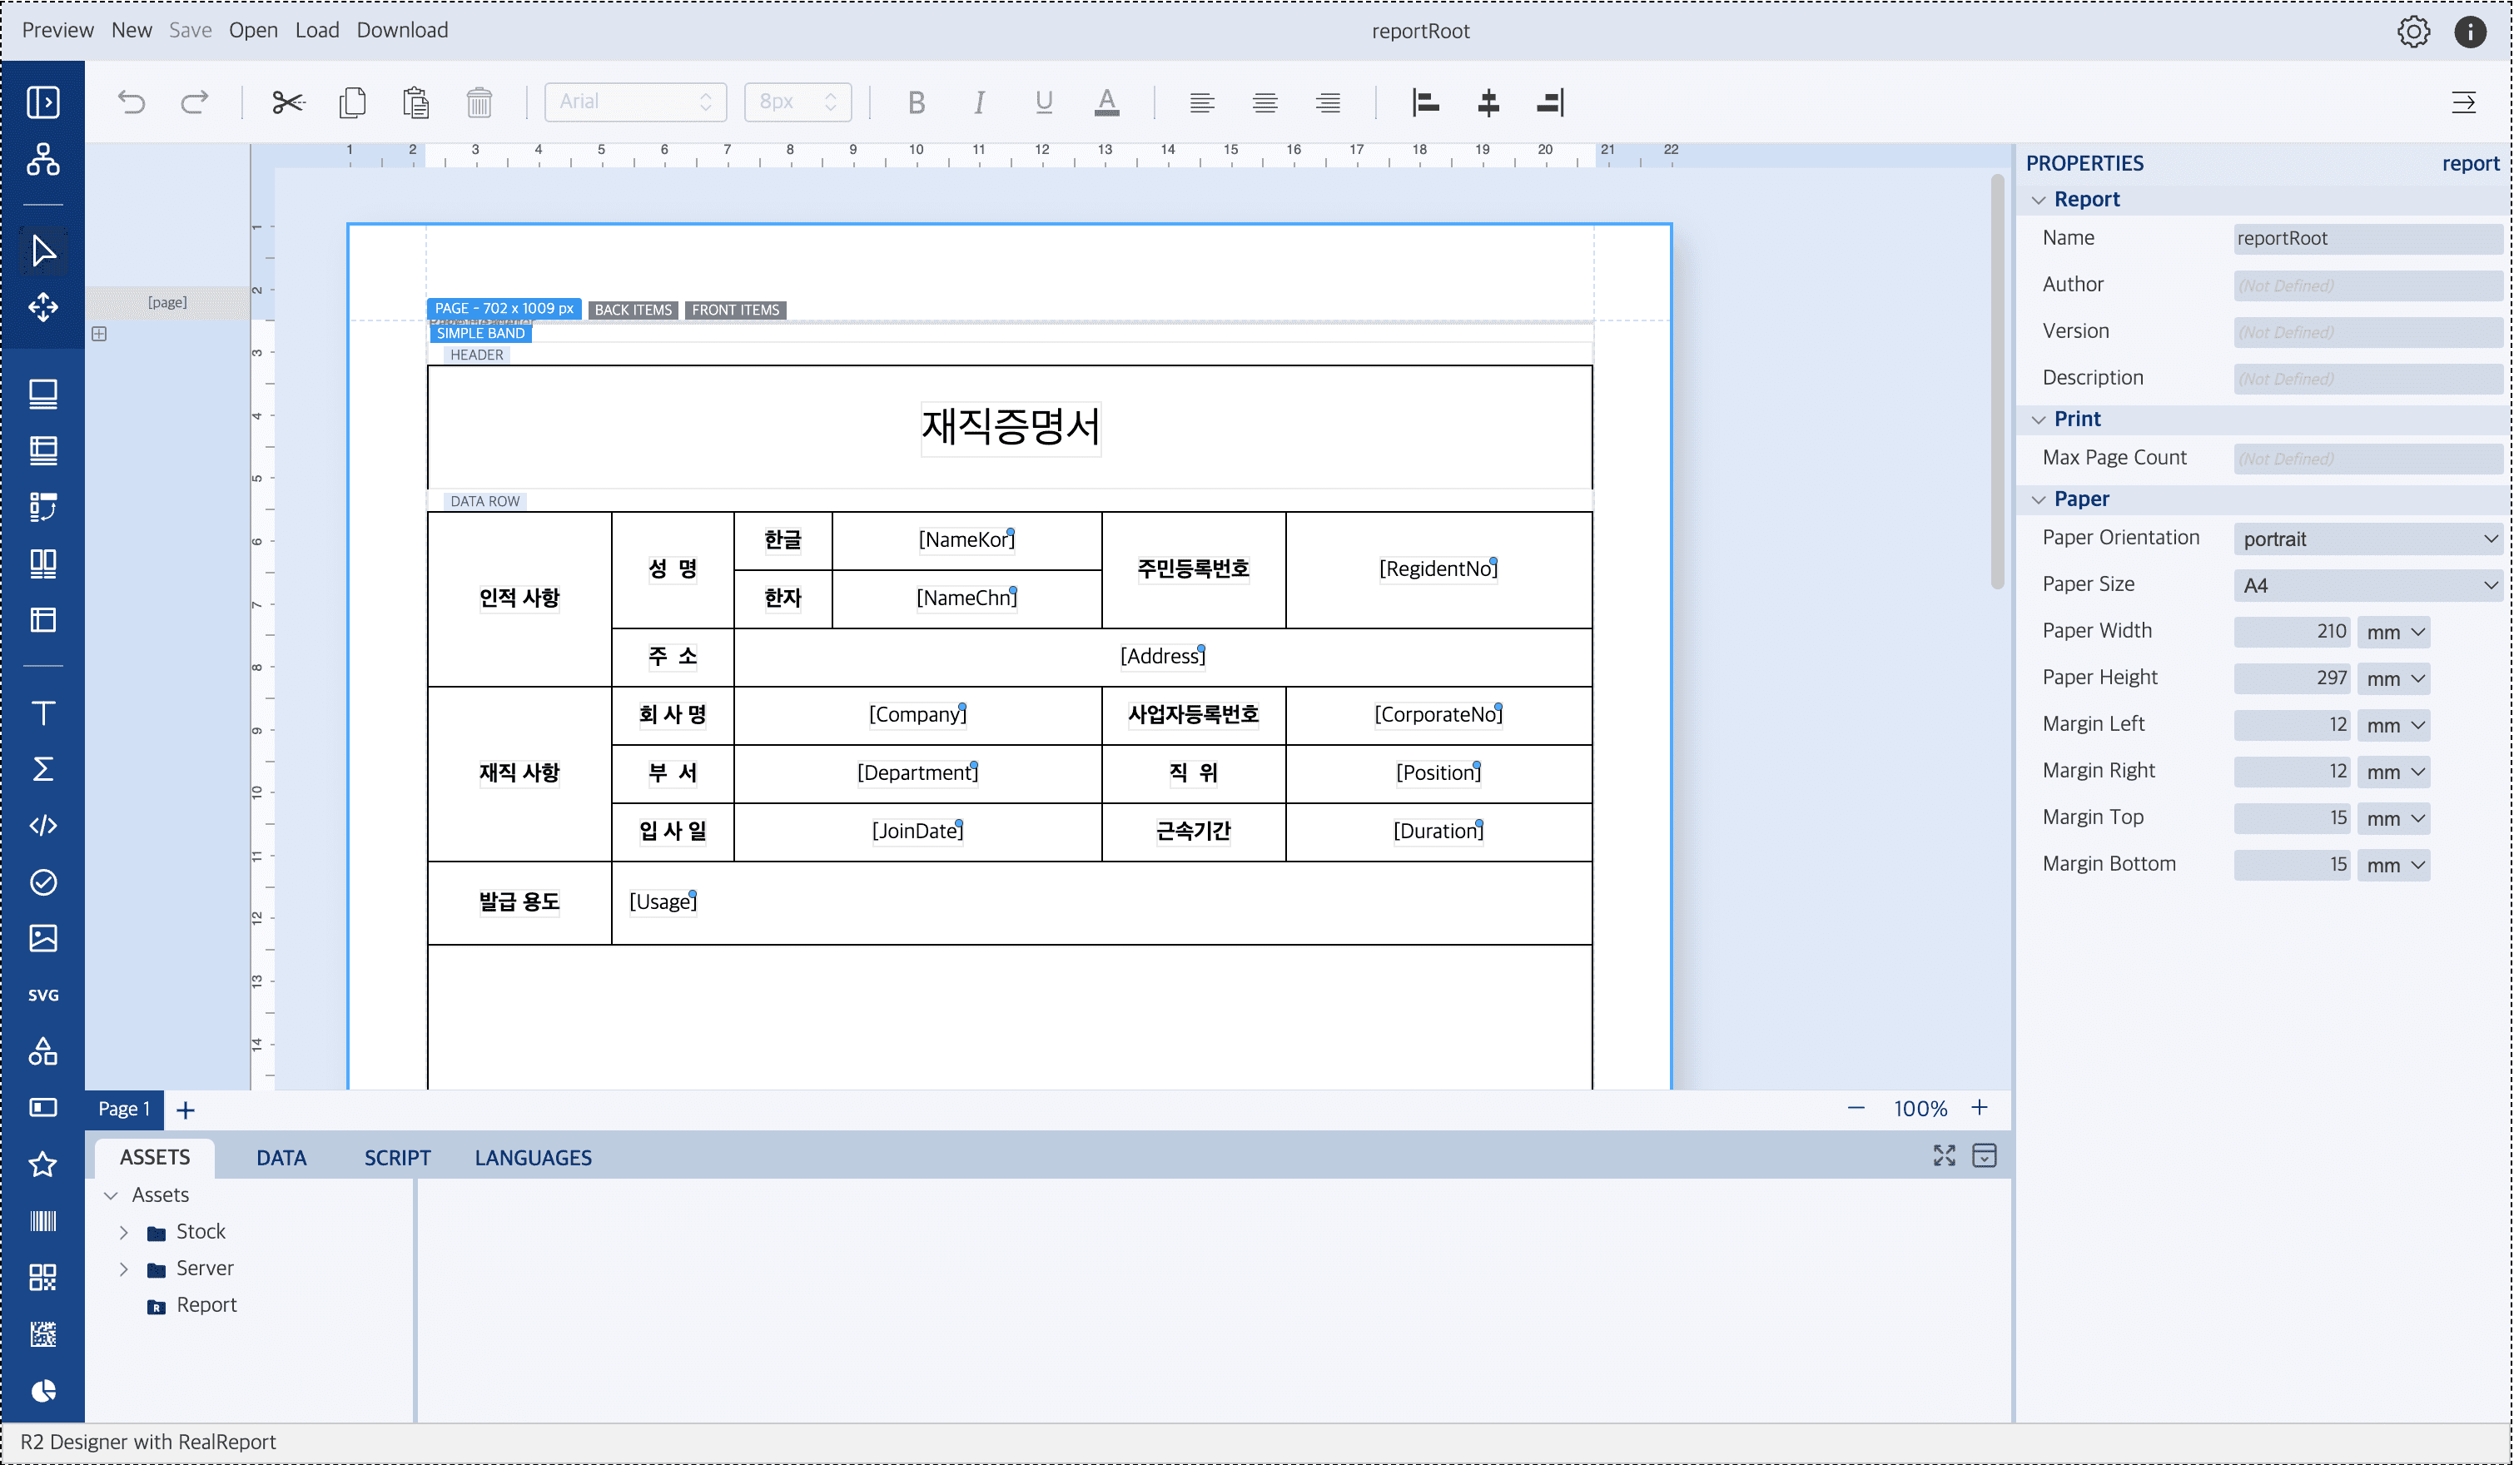Collapse the Report properties section
The image size is (2514, 1465).
[x=2038, y=200]
